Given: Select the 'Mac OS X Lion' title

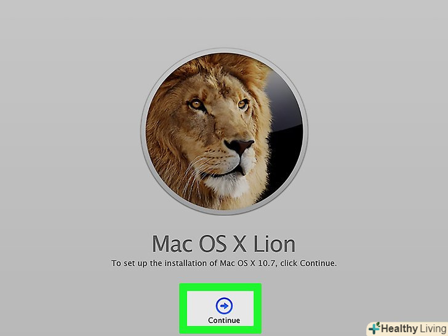Looking at the screenshot, I should pos(224,244).
